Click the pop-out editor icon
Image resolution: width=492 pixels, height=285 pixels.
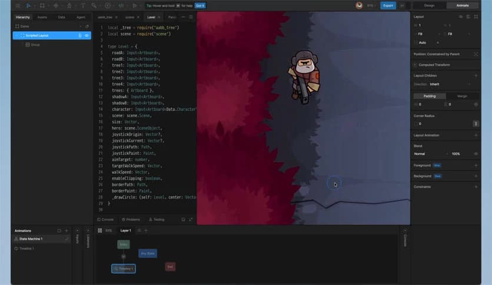183,220
